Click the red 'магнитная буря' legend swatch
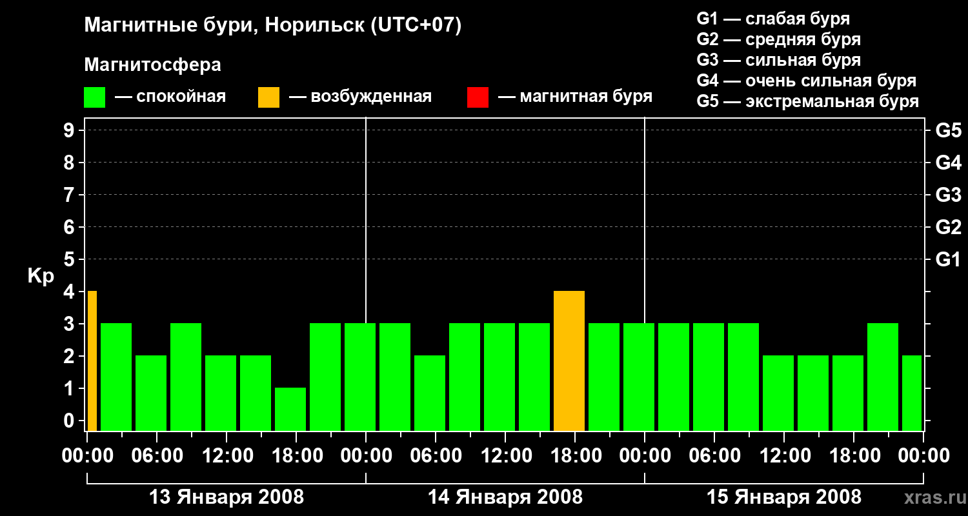This screenshot has width=968, height=516. click(x=478, y=97)
